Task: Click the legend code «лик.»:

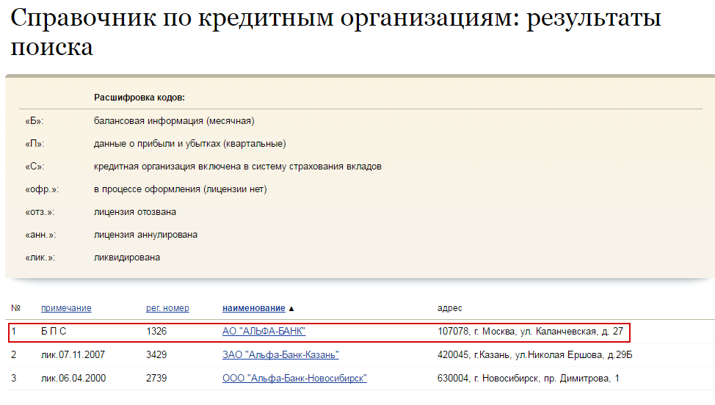Action: [40, 258]
